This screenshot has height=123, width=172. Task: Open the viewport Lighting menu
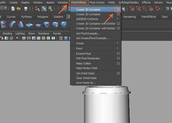[x=20, y=33]
